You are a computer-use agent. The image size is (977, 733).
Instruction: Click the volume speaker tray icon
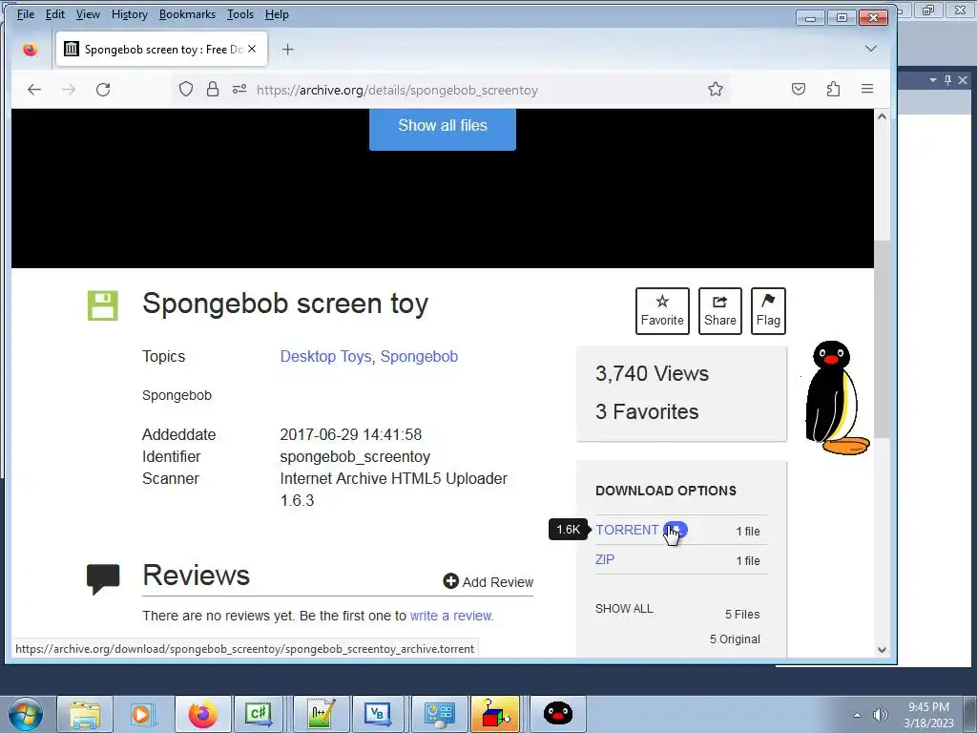pos(880,715)
